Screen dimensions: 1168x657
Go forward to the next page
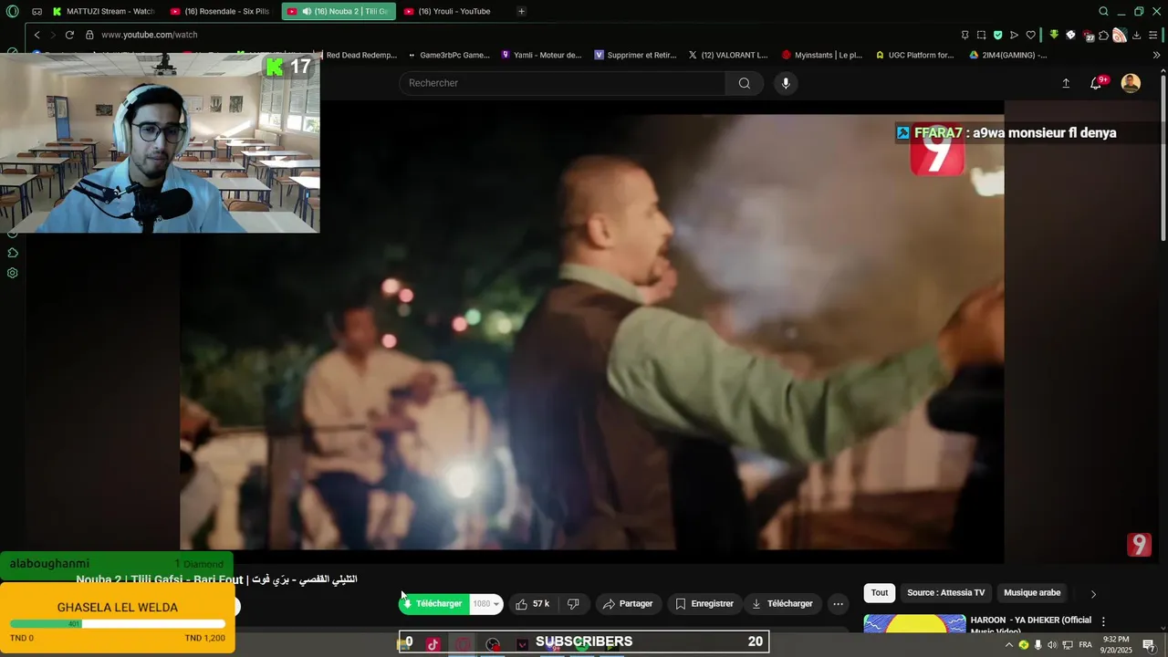(x=52, y=35)
